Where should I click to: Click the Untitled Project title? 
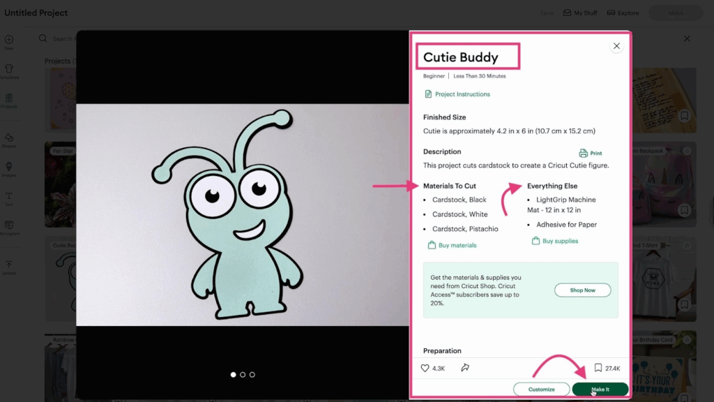(x=36, y=13)
